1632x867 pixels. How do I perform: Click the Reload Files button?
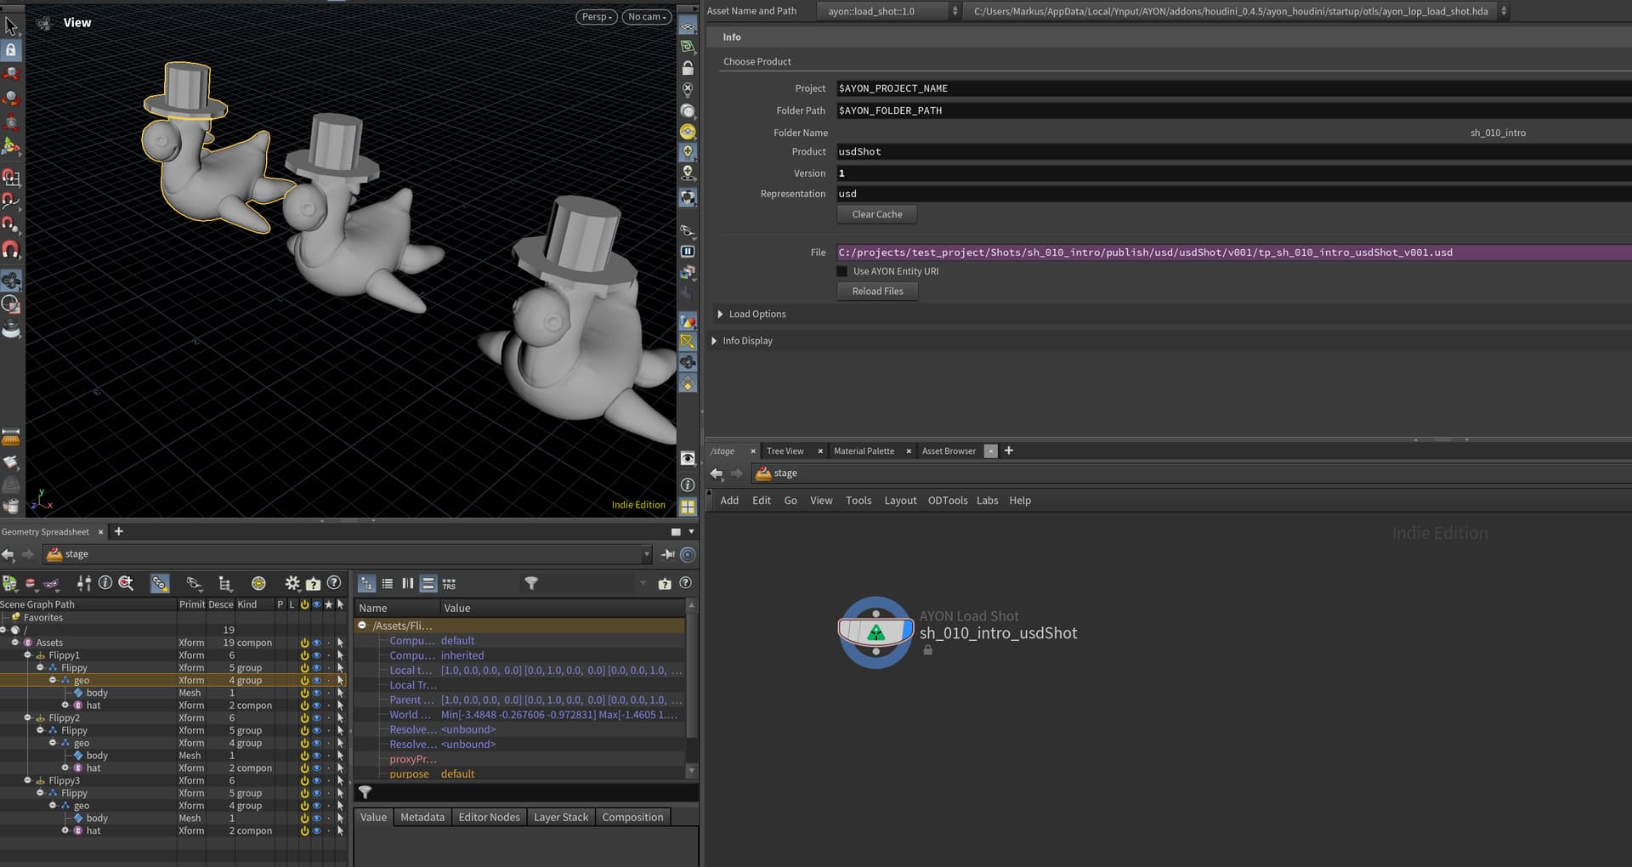[877, 291]
